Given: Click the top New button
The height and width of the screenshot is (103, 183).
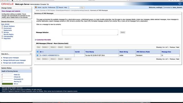Looking at the screenshot, I should [39, 47].
